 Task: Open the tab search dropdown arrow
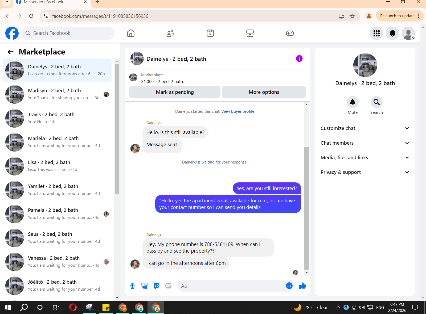(x=7, y=2)
